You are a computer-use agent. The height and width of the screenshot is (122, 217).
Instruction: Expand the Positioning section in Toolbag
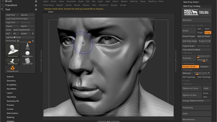point(197,108)
